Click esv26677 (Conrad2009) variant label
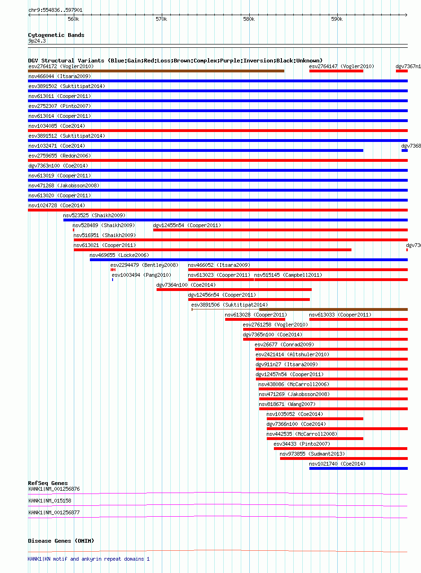 pyautogui.click(x=284, y=344)
